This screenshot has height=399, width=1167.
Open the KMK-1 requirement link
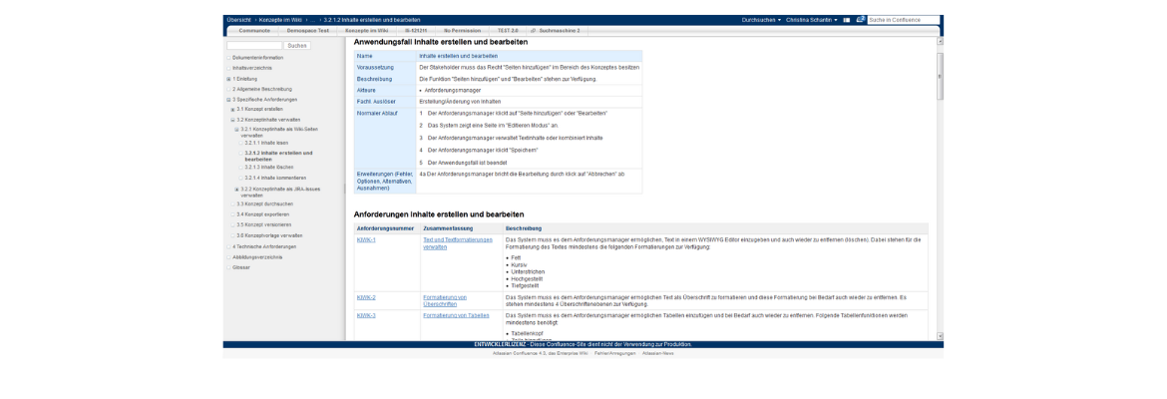click(x=366, y=239)
